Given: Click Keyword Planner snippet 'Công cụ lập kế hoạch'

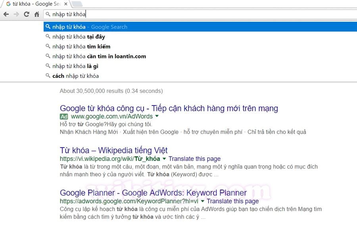Looking at the screenshot, I should coord(191,213).
